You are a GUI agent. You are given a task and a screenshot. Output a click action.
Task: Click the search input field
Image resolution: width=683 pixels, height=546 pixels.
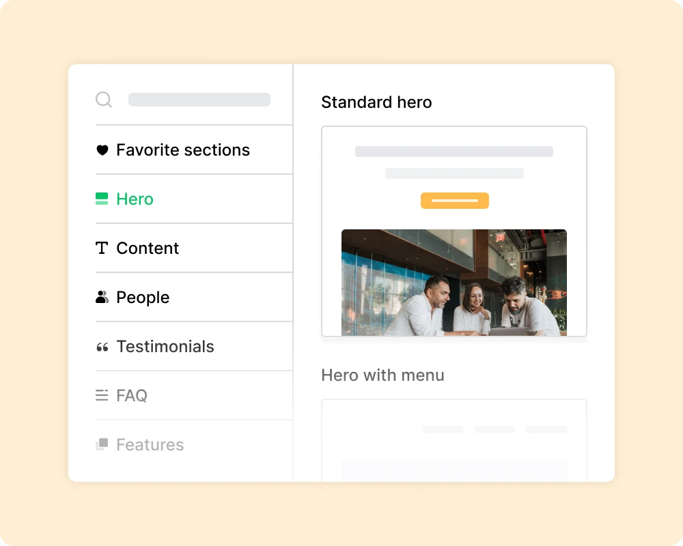(x=199, y=99)
